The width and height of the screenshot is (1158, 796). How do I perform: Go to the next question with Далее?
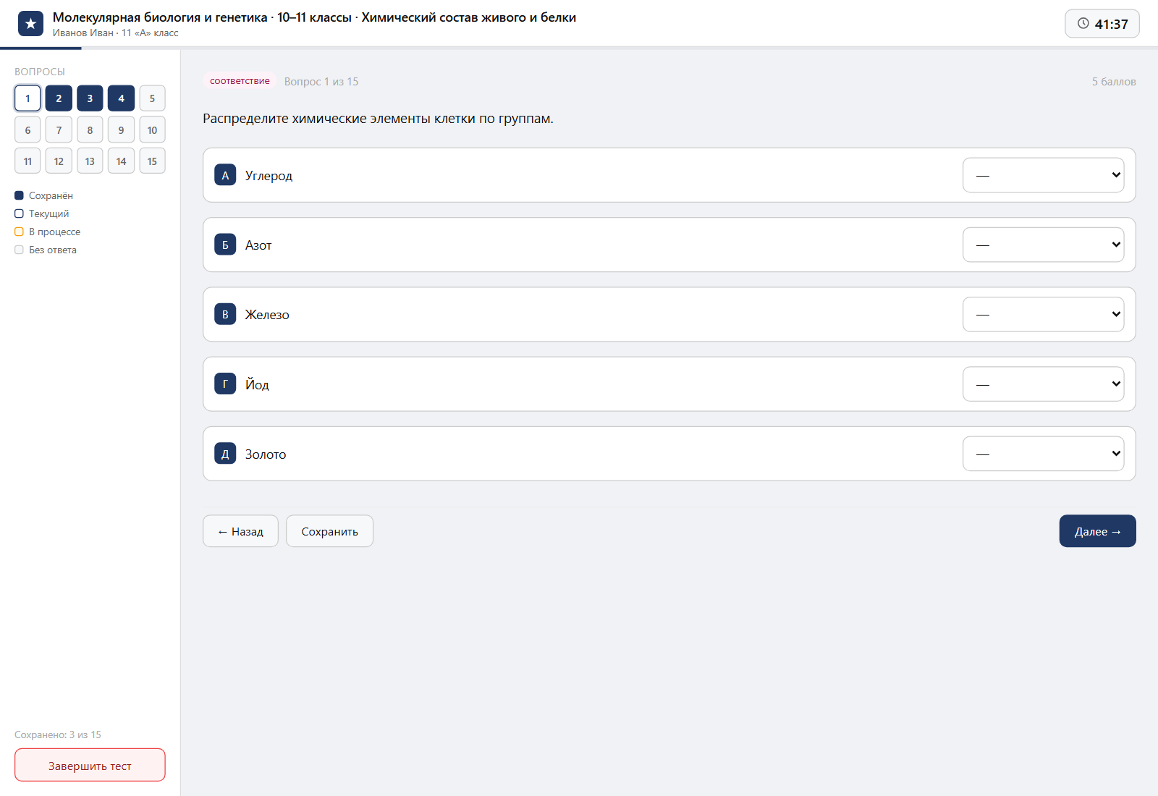pyautogui.click(x=1097, y=531)
